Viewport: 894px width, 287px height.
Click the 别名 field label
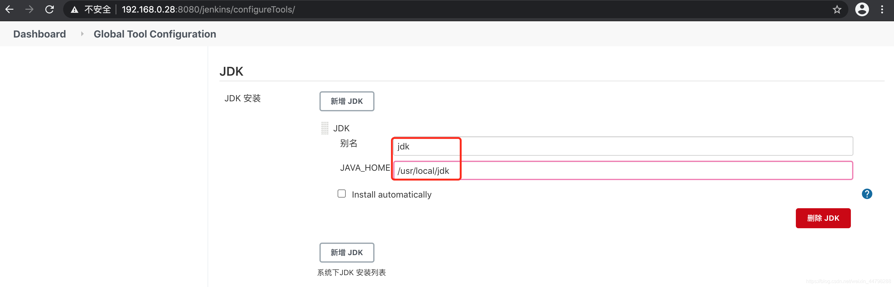(x=349, y=143)
